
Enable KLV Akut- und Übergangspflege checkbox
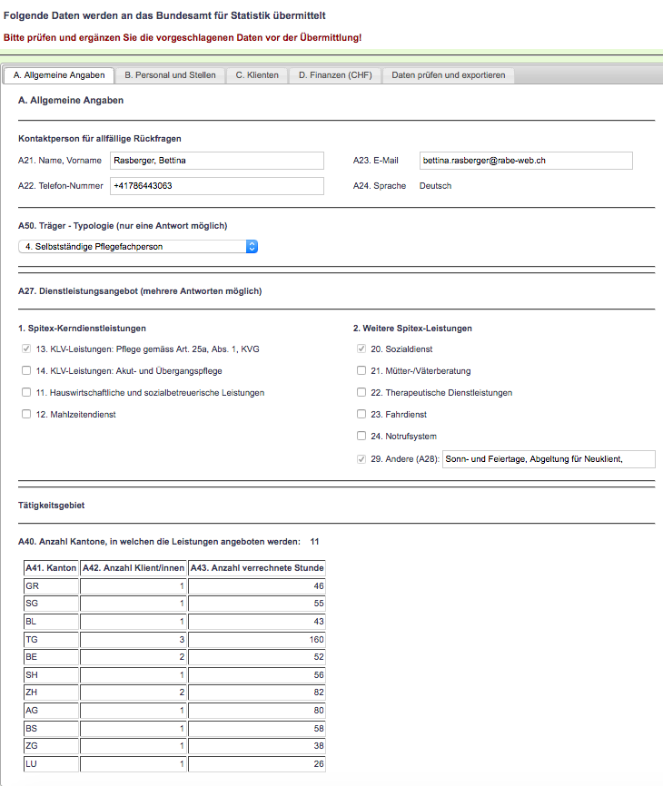26,370
